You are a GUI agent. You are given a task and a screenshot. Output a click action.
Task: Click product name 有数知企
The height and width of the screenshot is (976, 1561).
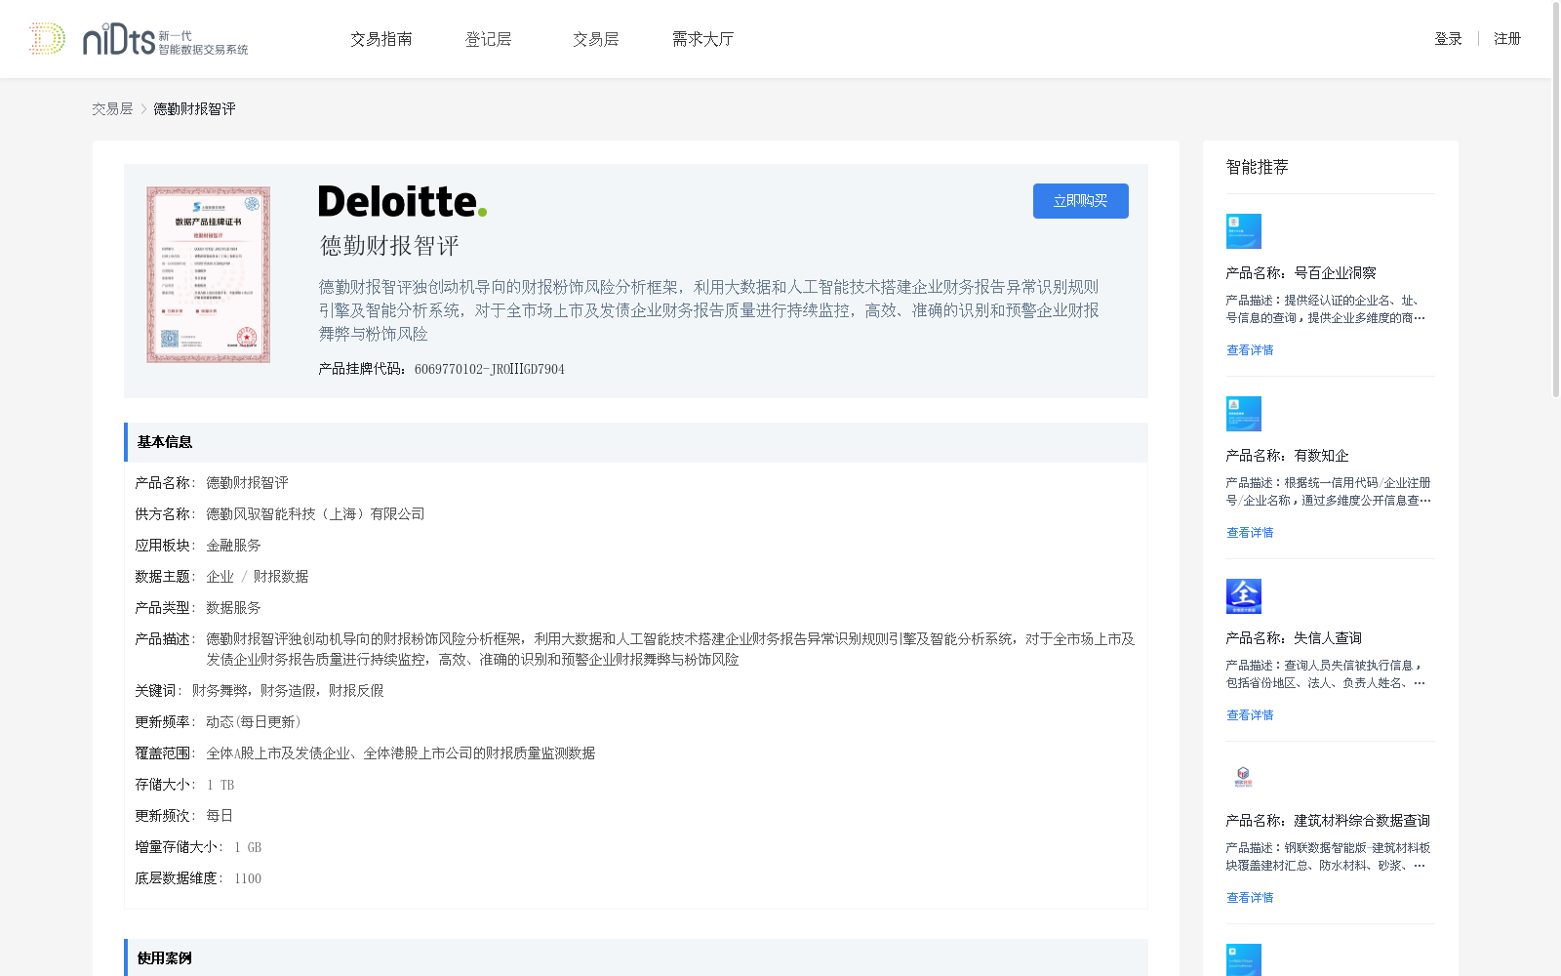click(1321, 456)
